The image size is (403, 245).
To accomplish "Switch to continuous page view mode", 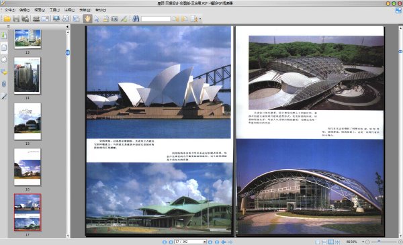I will point(324,242).
